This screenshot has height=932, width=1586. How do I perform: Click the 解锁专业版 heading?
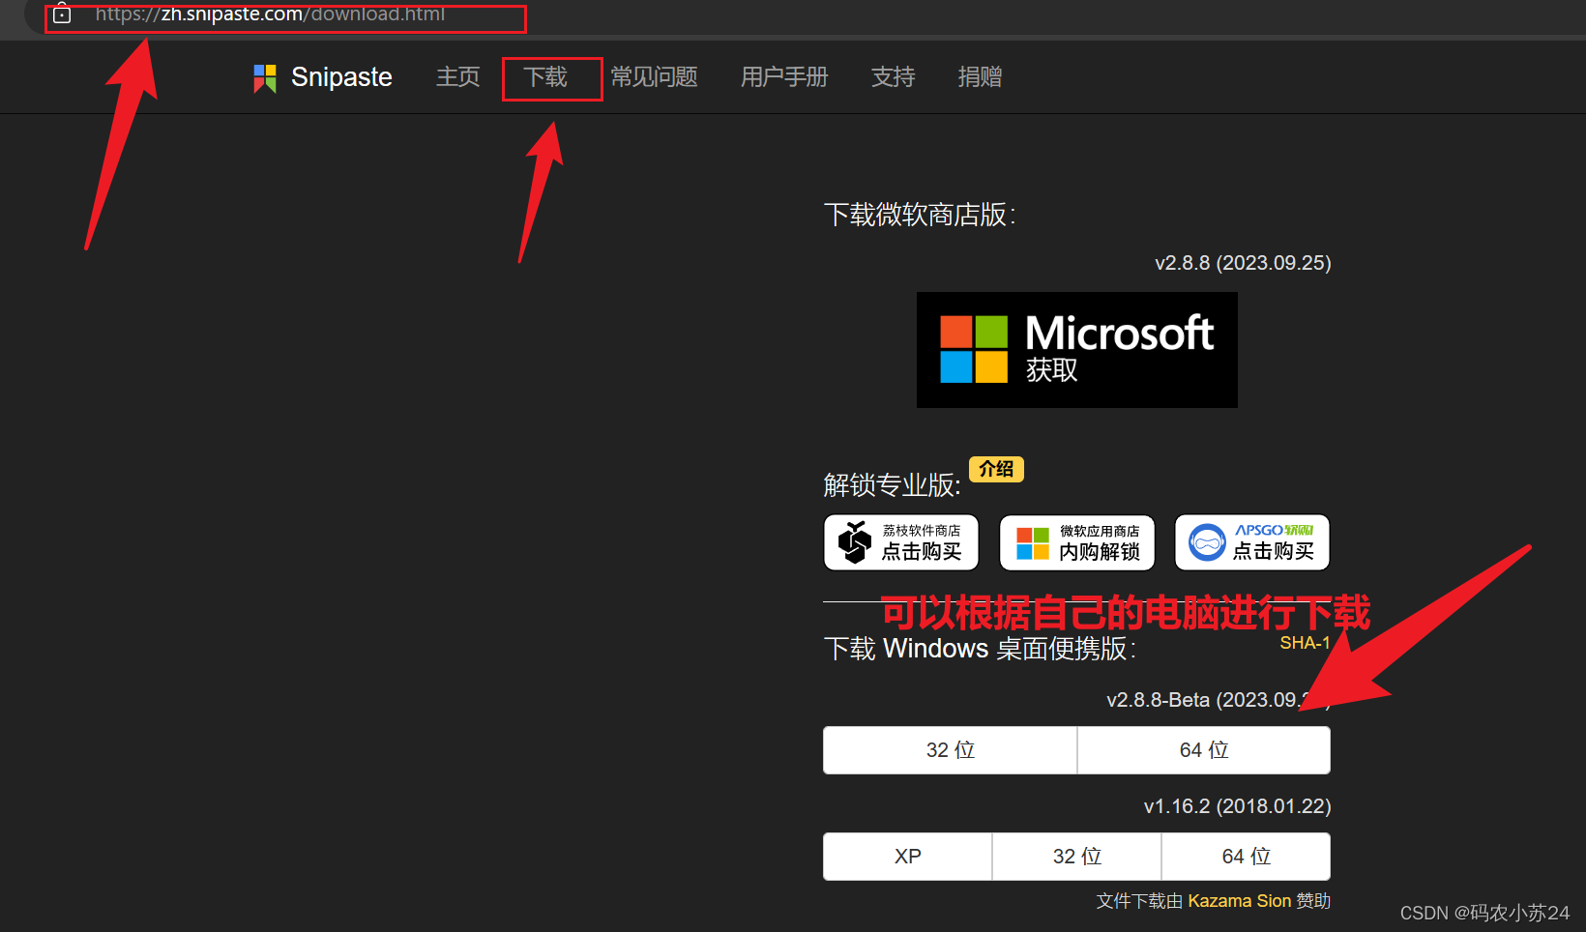[892, 485]
